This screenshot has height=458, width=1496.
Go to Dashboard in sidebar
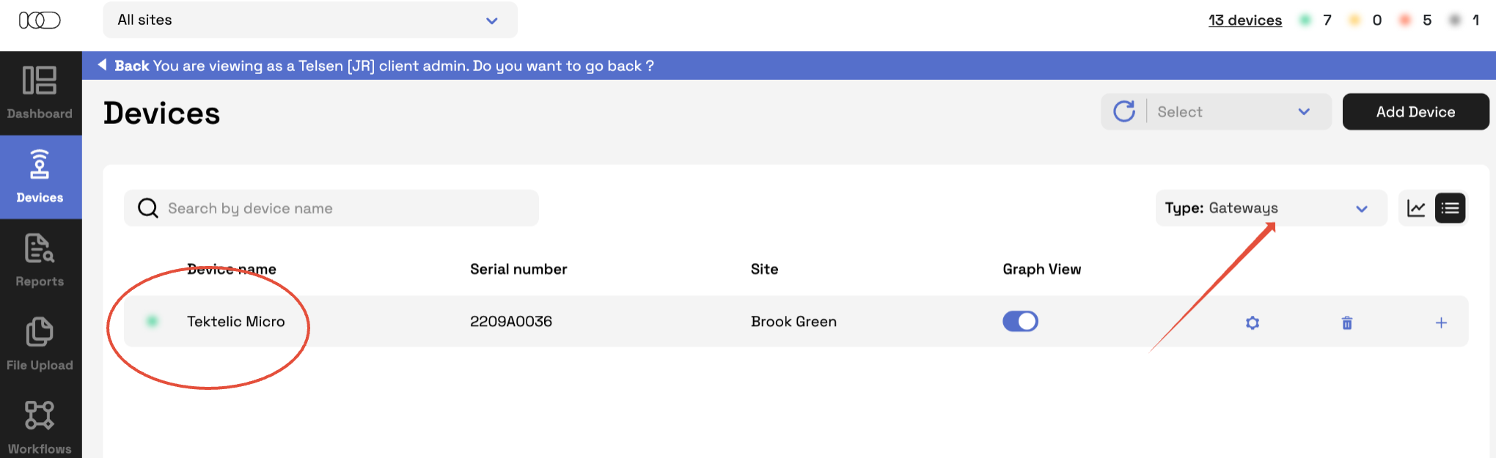click(x=40, y=93)
